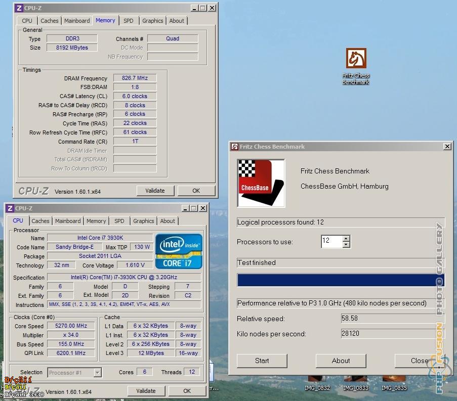Click the Core Speed value 5270.00 MHz
Image resolution: width=457 pixels, height=401 pixels.
(x=71, y=326)
